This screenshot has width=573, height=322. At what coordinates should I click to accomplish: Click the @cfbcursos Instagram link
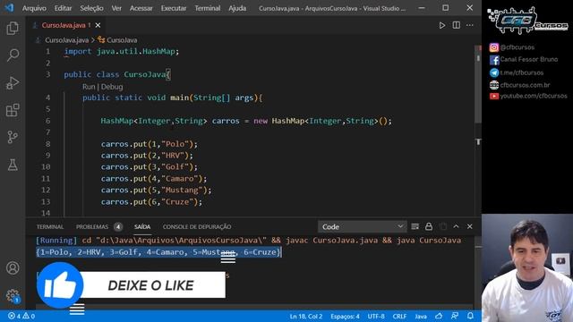point(512,47)
